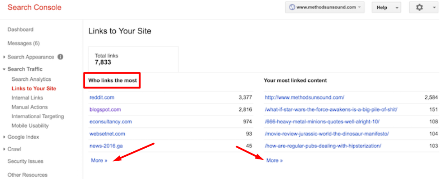Click the 151 count for star-wars page
The width and height of the screenshot is (446, 179).
coord(434,109)
